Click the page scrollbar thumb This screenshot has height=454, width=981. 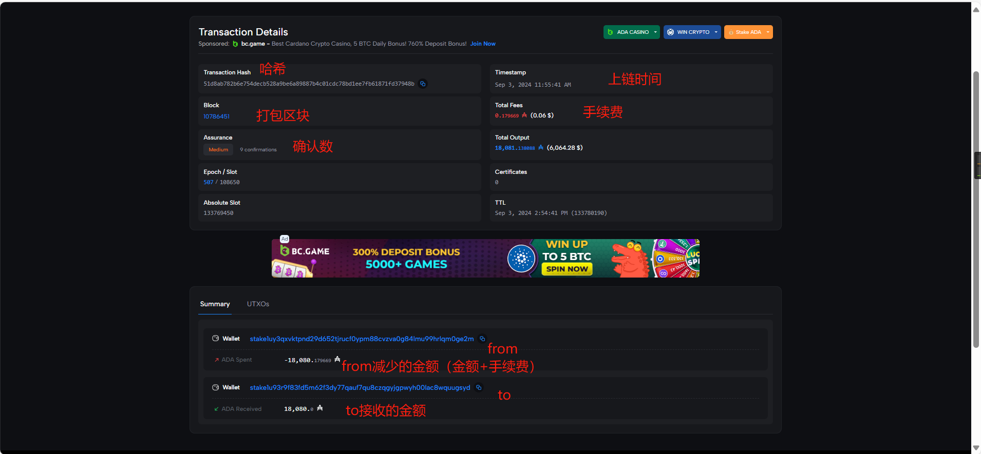click(976, 209)
